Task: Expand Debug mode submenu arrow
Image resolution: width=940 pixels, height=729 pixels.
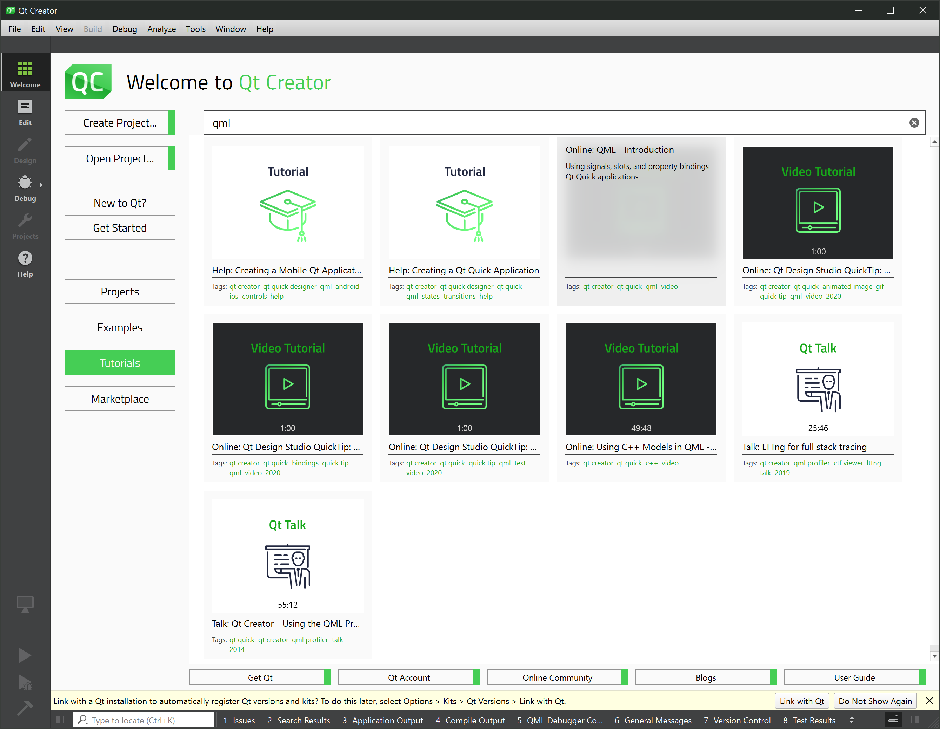Action: point(41,185)
